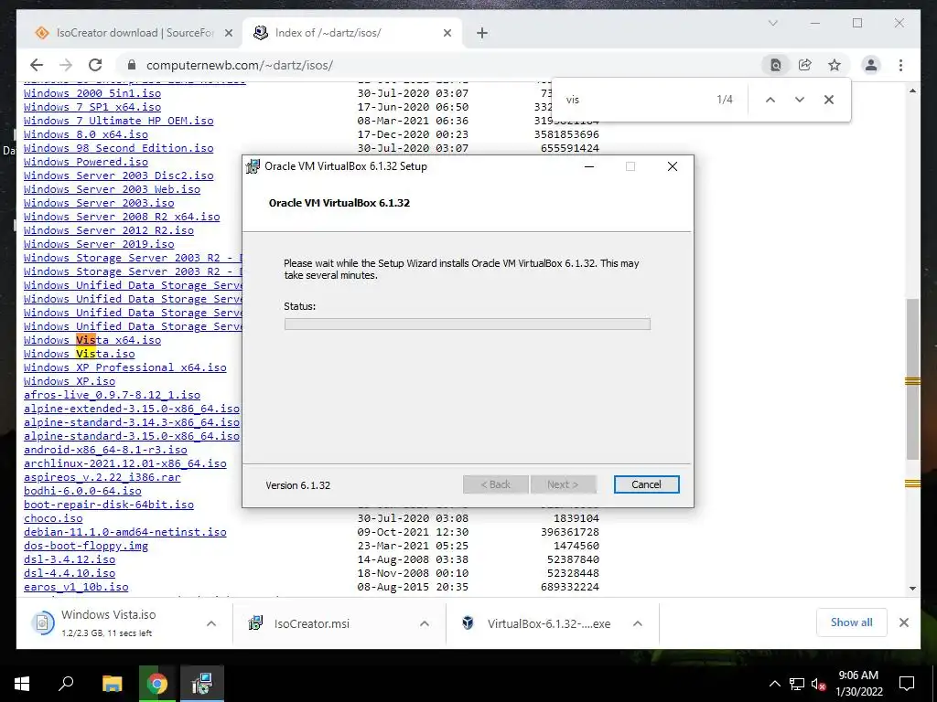This screenshot has height=702, width=937.
Task: Open Windows 7 SP1 x64.iso link
Action: 92,107
